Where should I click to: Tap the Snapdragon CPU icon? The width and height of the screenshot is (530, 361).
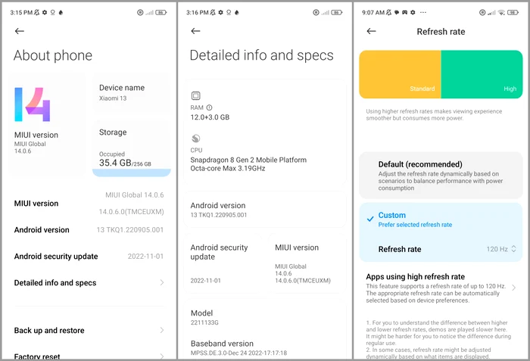coord(195,138)
